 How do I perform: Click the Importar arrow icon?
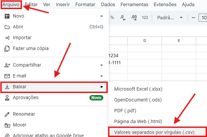[x=7, y=38]
